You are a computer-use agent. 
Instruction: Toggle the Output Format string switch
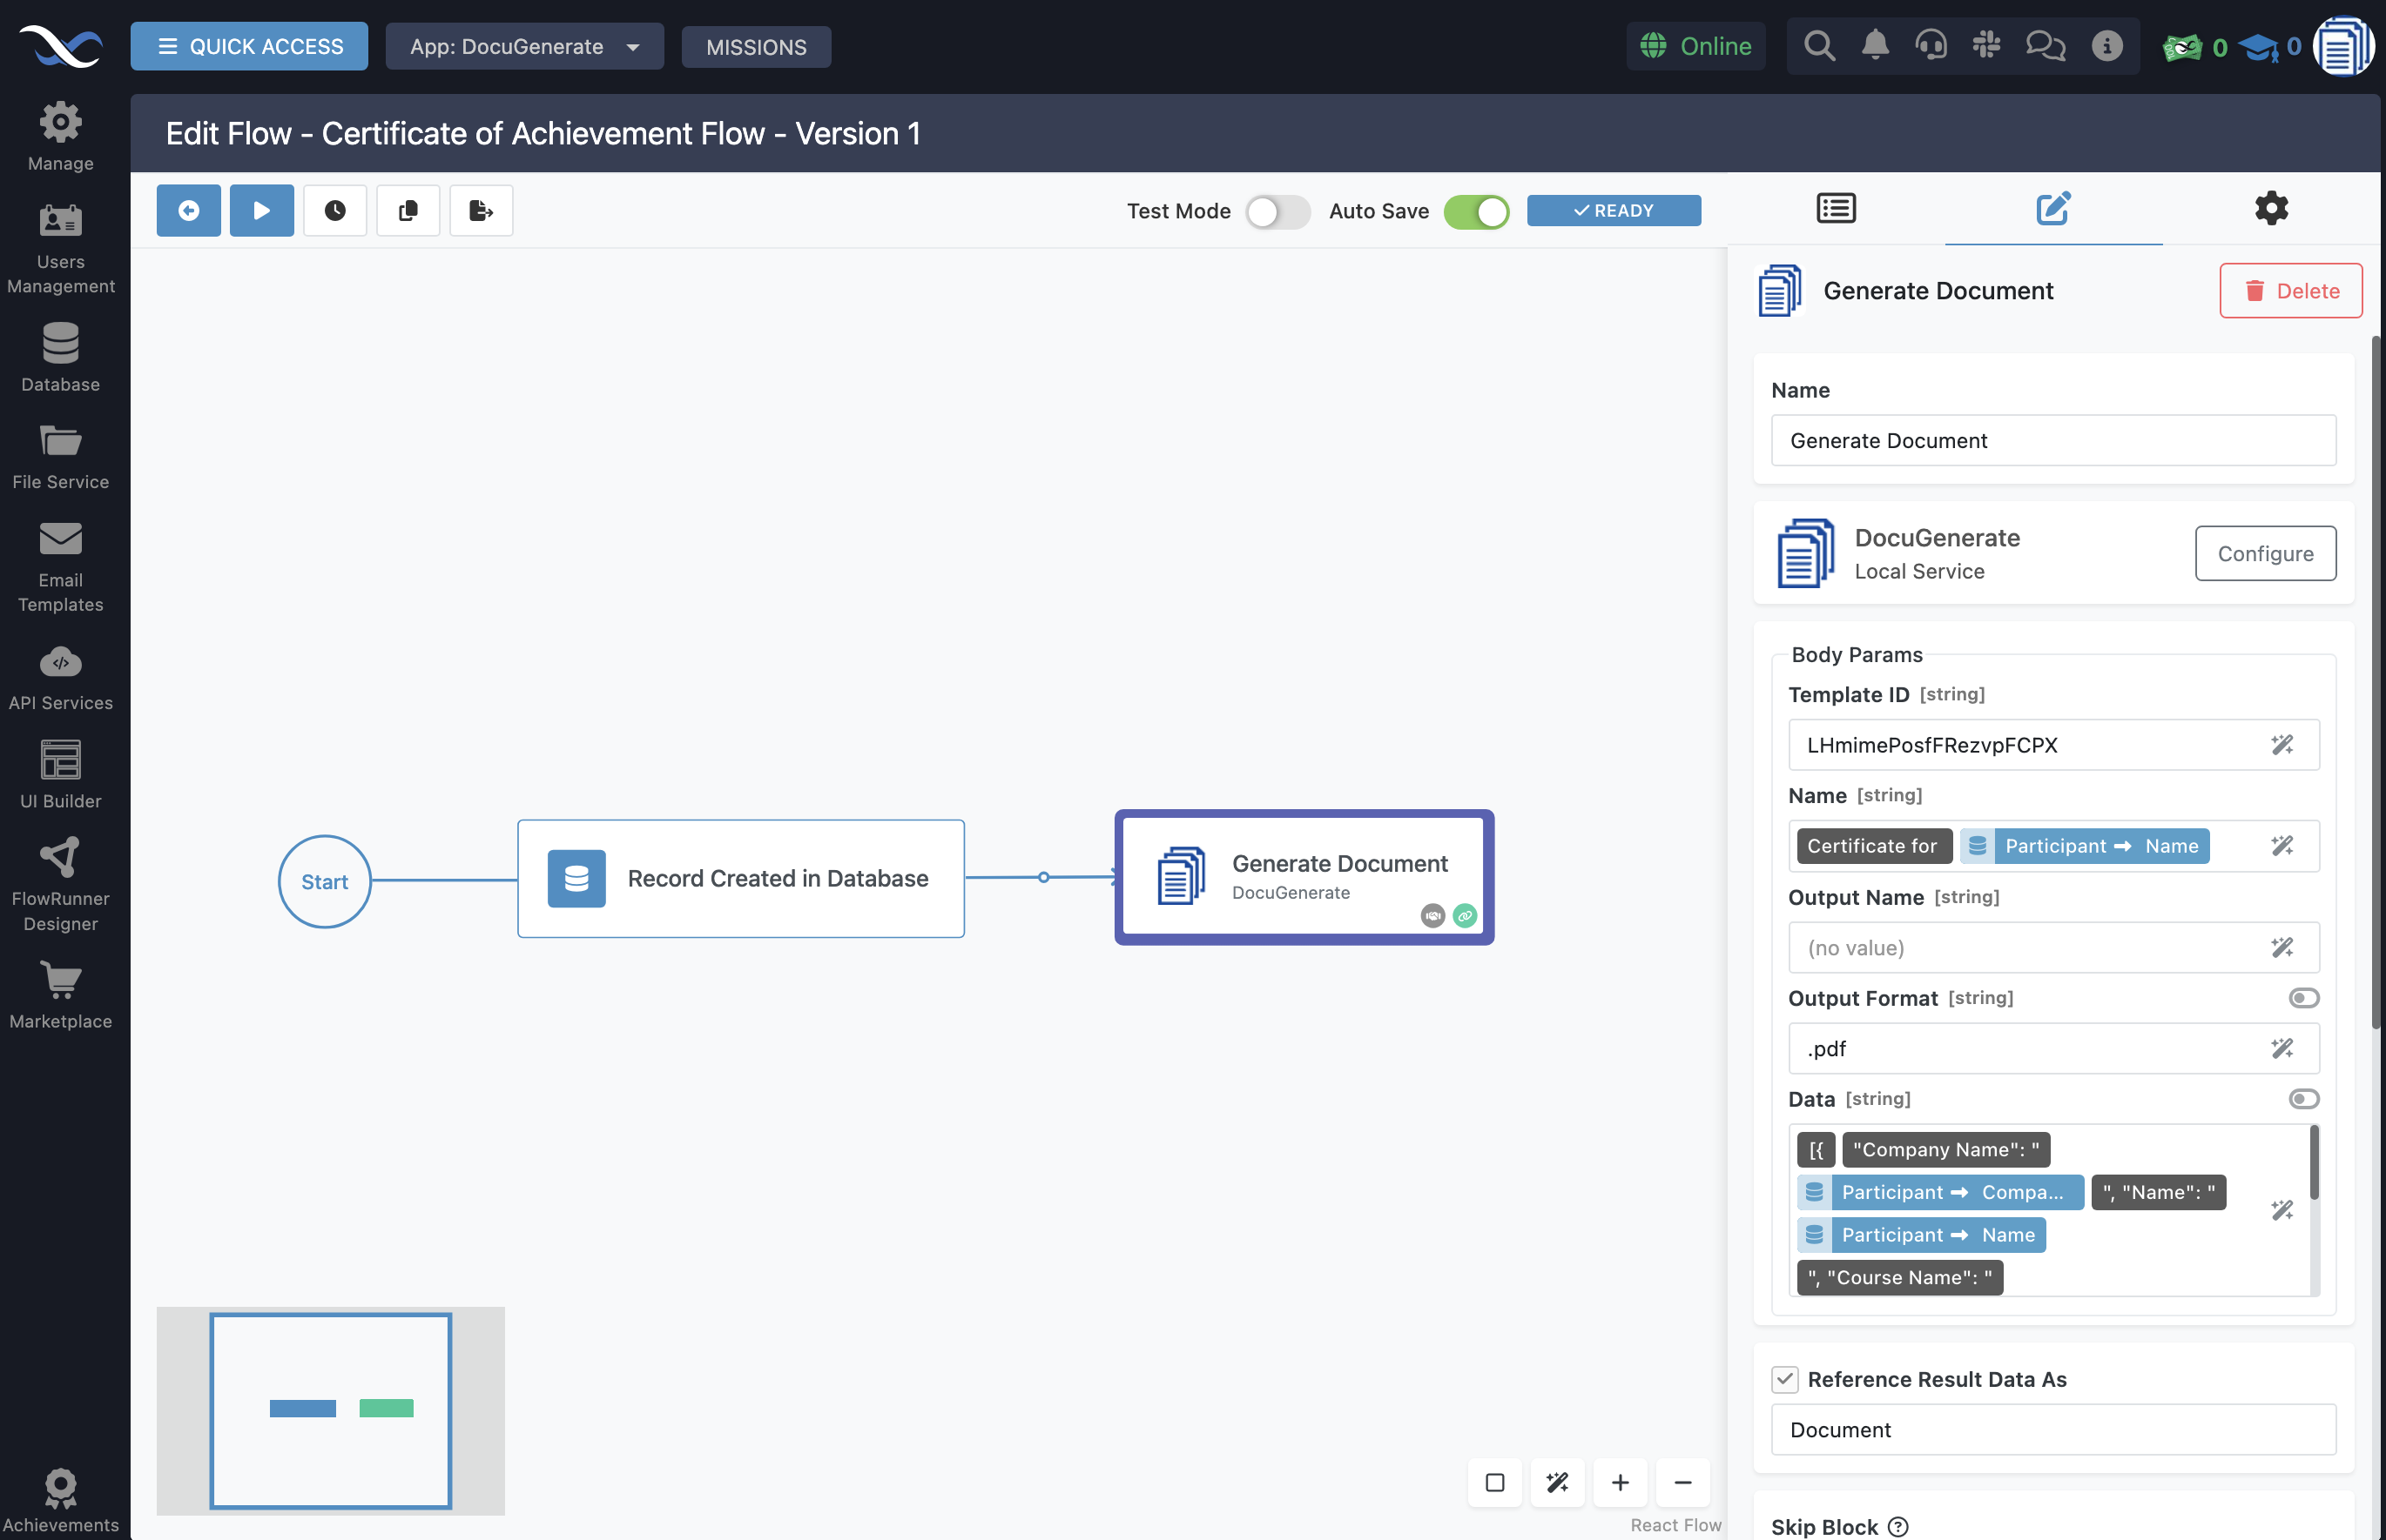2303,997
